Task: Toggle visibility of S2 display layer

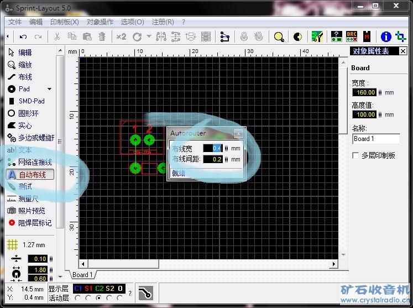Action: tap(110, 289)
